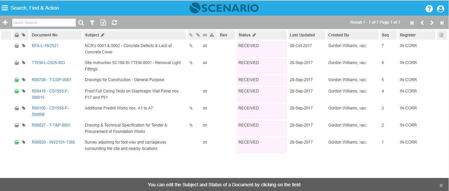Type in the Quick Search field
The height and width of the screenshot is (191, 449).
click(x=44, y=23)
